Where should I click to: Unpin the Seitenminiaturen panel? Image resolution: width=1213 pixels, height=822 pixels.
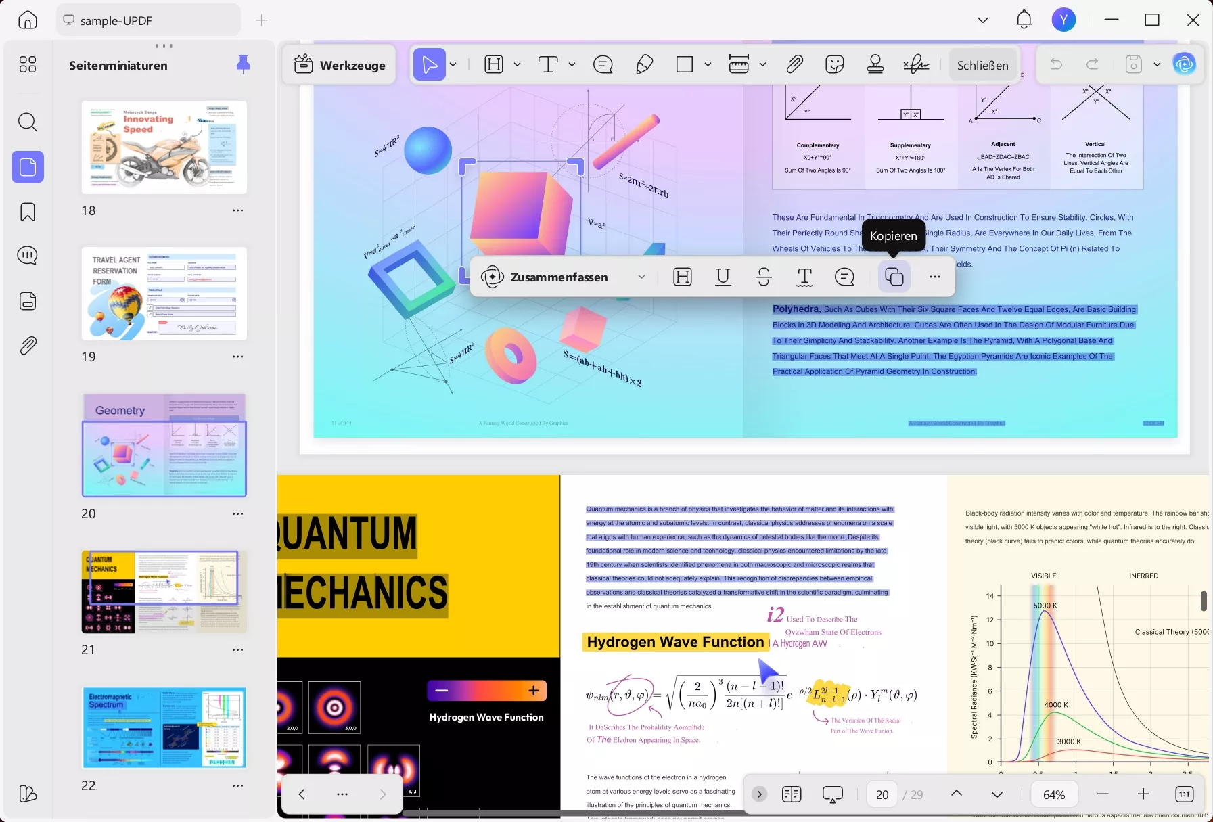pos(244,65)
